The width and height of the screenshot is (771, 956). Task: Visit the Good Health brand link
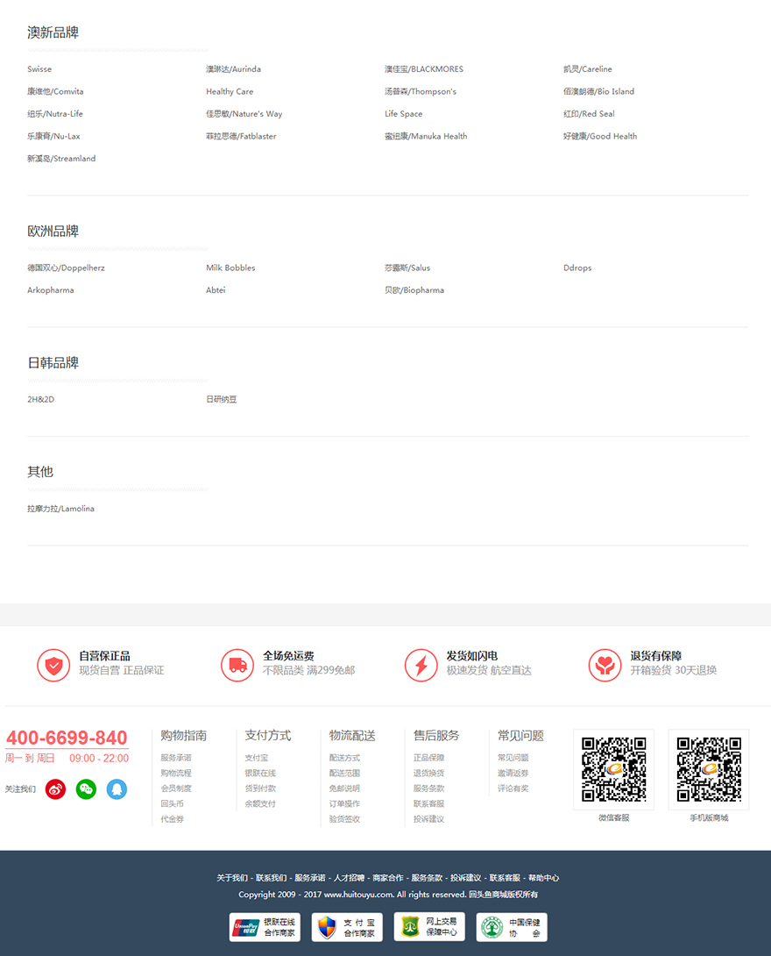pos(600,137)
